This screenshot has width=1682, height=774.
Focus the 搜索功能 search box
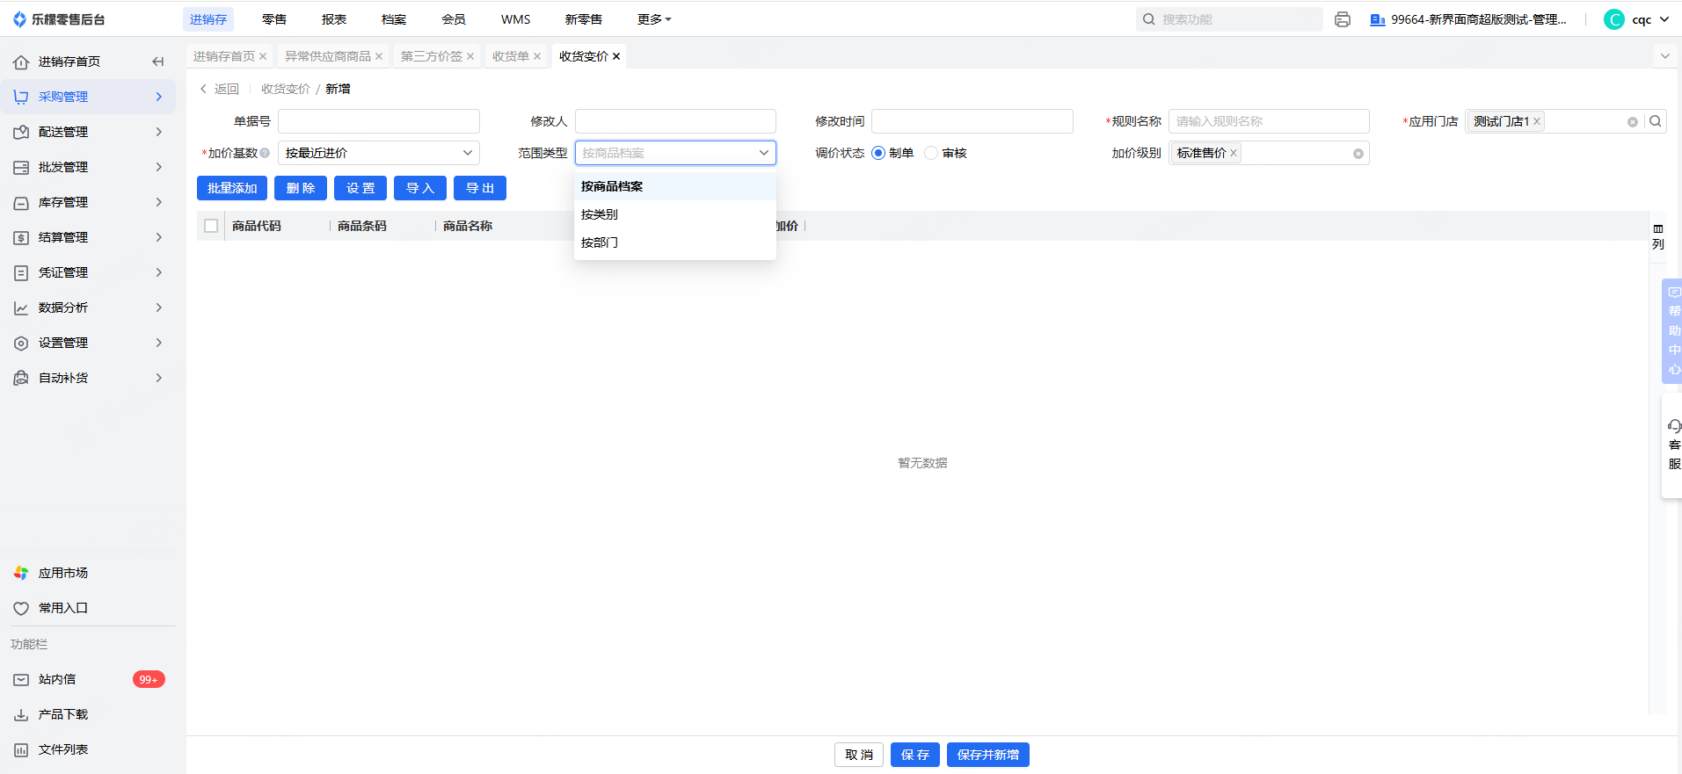tap(1229, 19)
